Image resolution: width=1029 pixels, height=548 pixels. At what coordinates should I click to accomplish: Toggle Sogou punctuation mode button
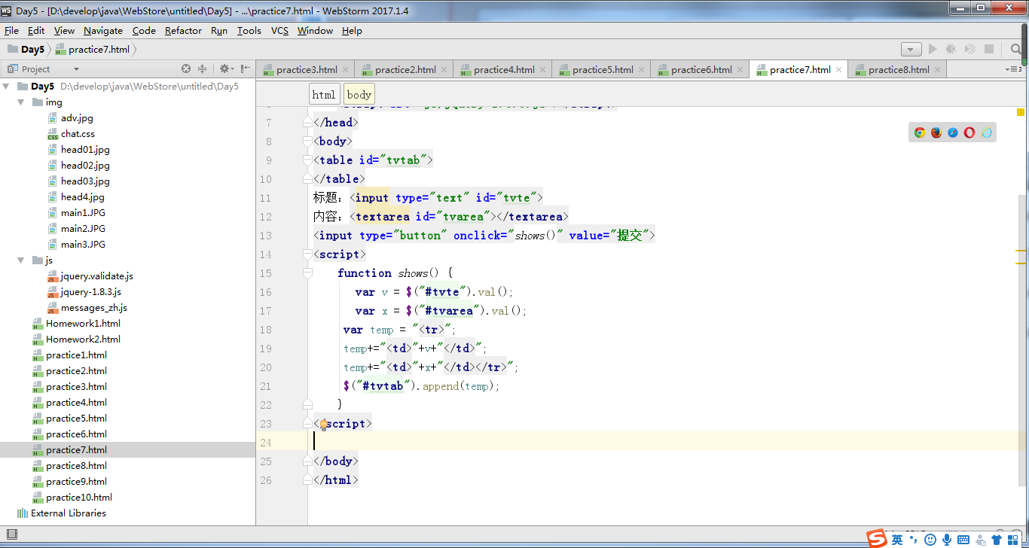913,540
